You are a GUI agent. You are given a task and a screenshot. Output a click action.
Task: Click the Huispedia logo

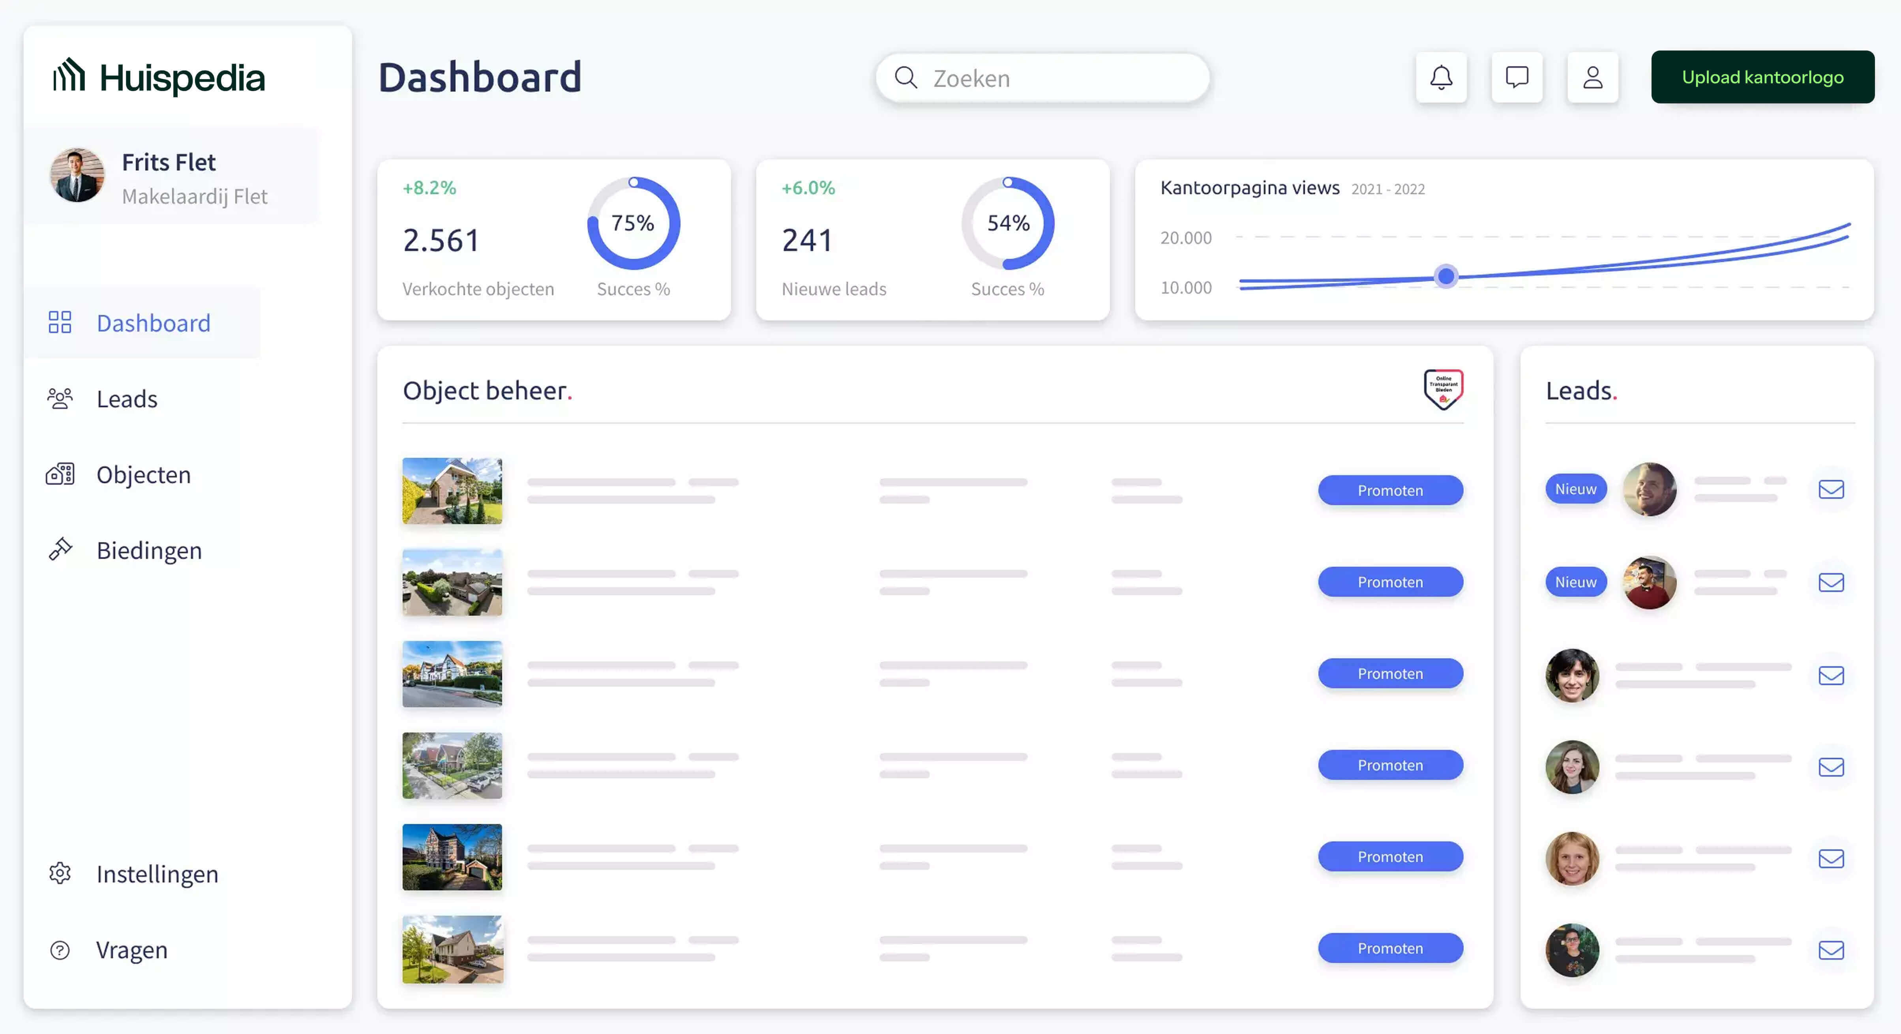(x=159, y=77)
